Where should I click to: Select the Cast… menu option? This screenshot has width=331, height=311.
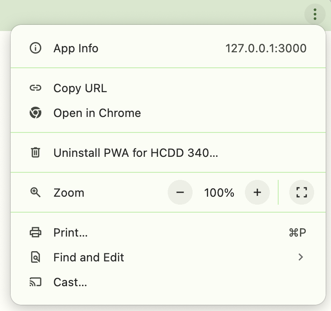[70, 282]
